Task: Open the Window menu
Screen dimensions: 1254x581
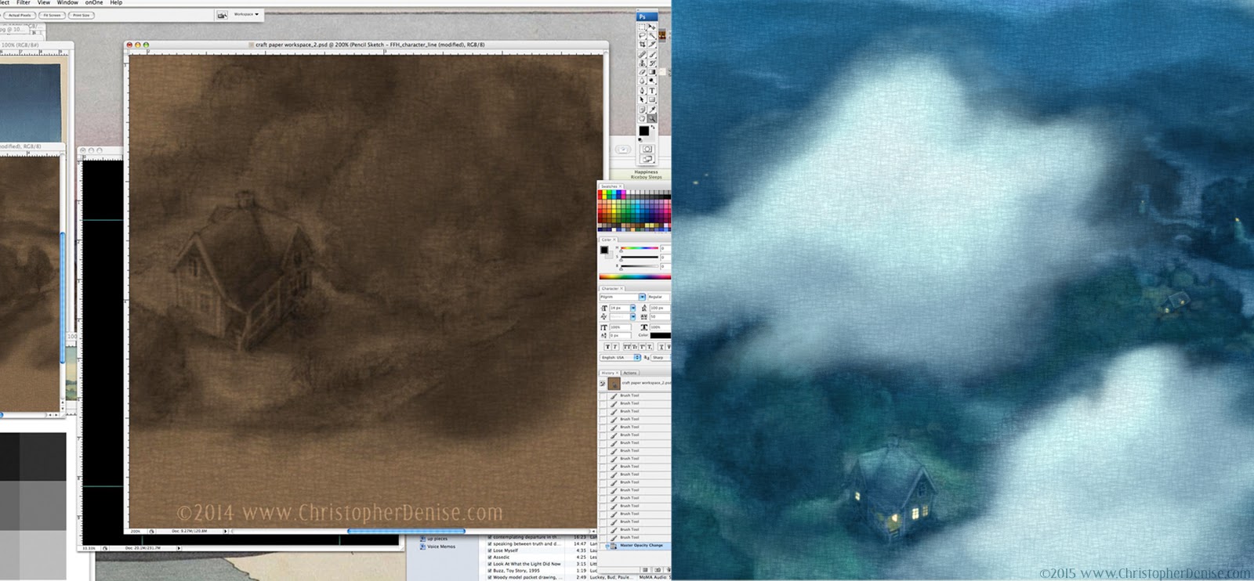Action: 67,3
